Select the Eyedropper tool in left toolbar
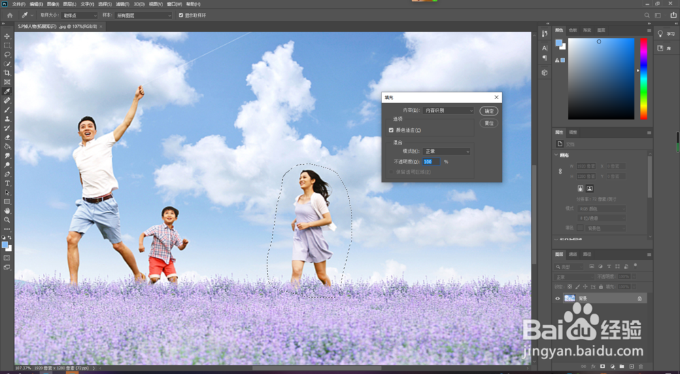This screenshot has width=680, height=374. click(x=7, y=92)
